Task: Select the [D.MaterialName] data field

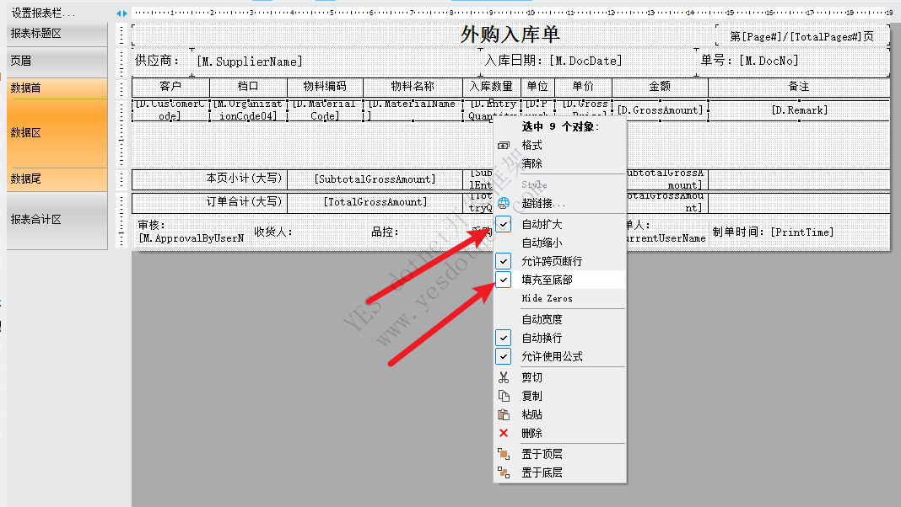Action: (x=413, y=110)
